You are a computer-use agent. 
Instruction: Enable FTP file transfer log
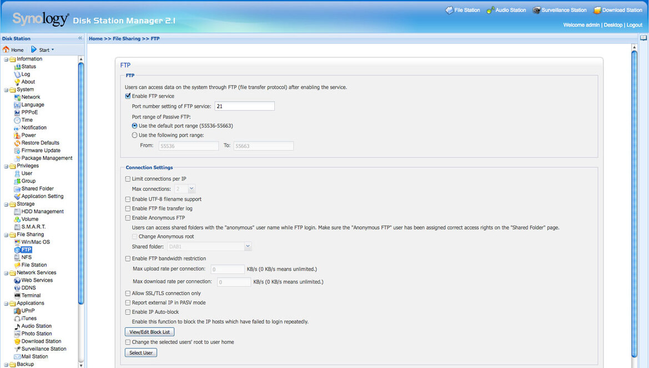128,208
